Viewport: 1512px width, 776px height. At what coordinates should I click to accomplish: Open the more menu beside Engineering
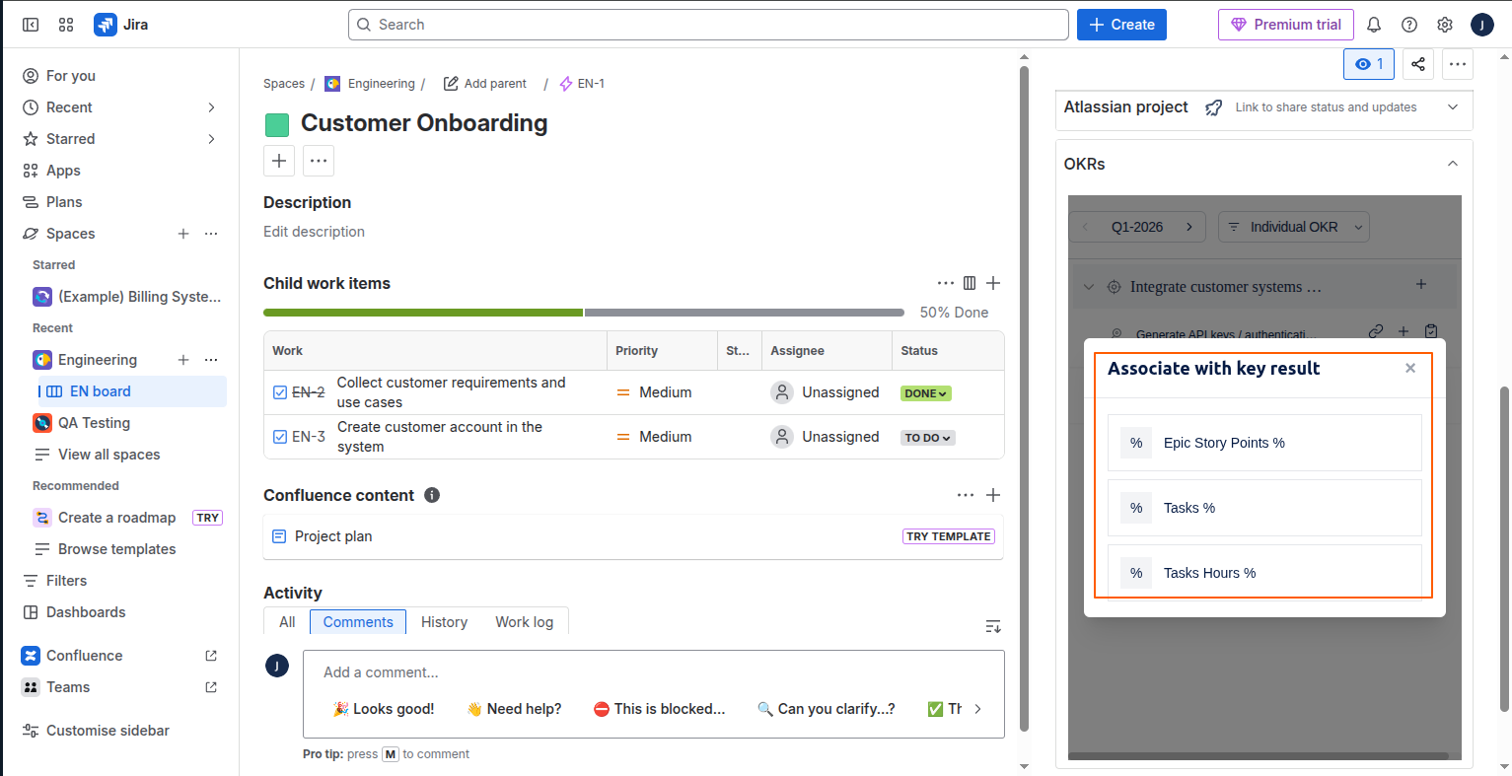pos(211,360)
